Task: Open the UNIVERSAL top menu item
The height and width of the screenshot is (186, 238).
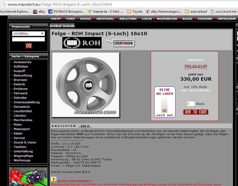Action: click(x=105, y=19)
